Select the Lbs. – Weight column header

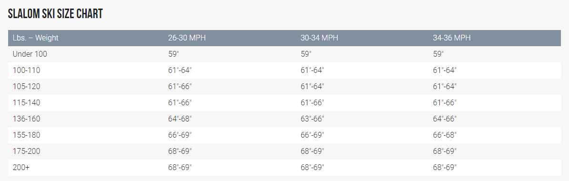point(36,38)
